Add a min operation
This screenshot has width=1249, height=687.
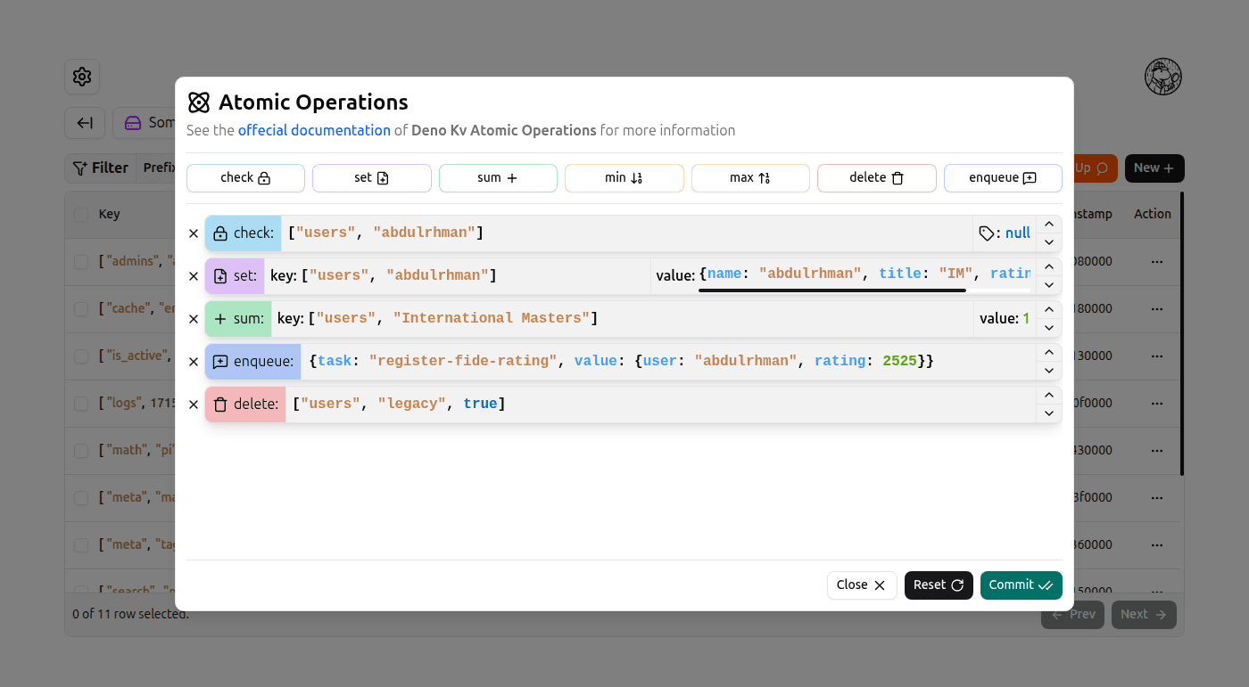[x=624, y=177]
